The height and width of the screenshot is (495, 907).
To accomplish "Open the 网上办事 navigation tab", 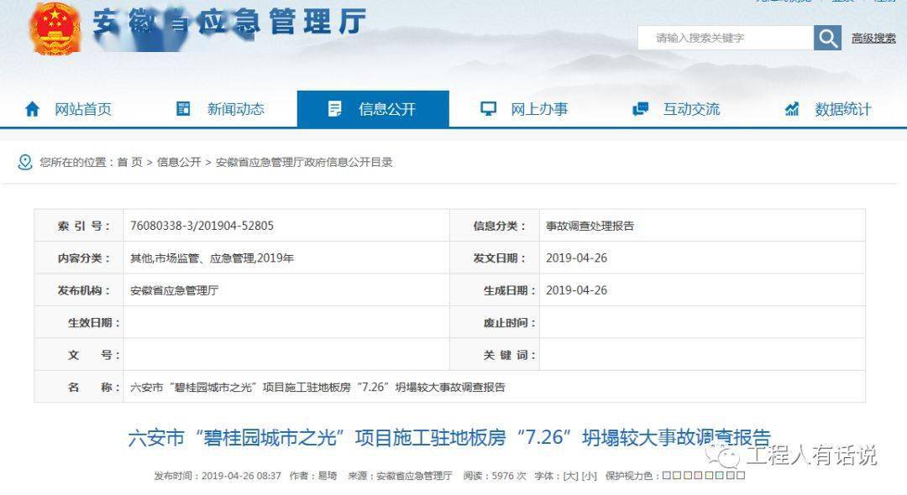I will coord(539,109).
